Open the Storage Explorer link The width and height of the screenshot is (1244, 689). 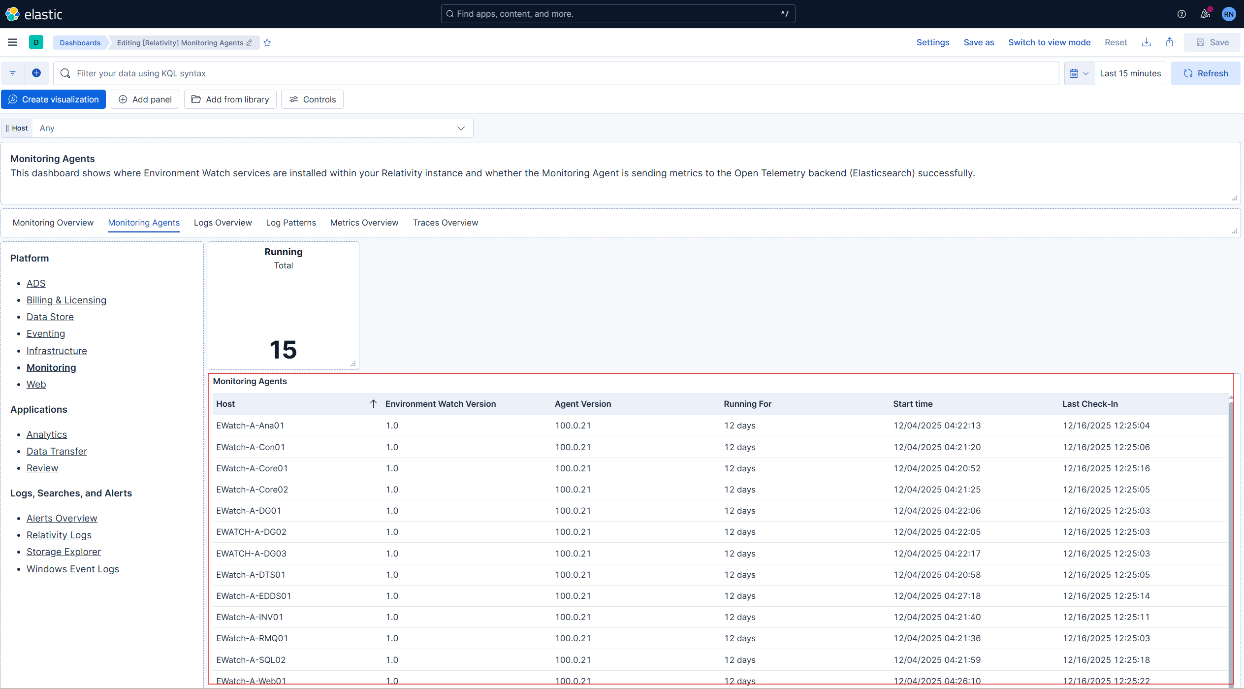point(64,552)
